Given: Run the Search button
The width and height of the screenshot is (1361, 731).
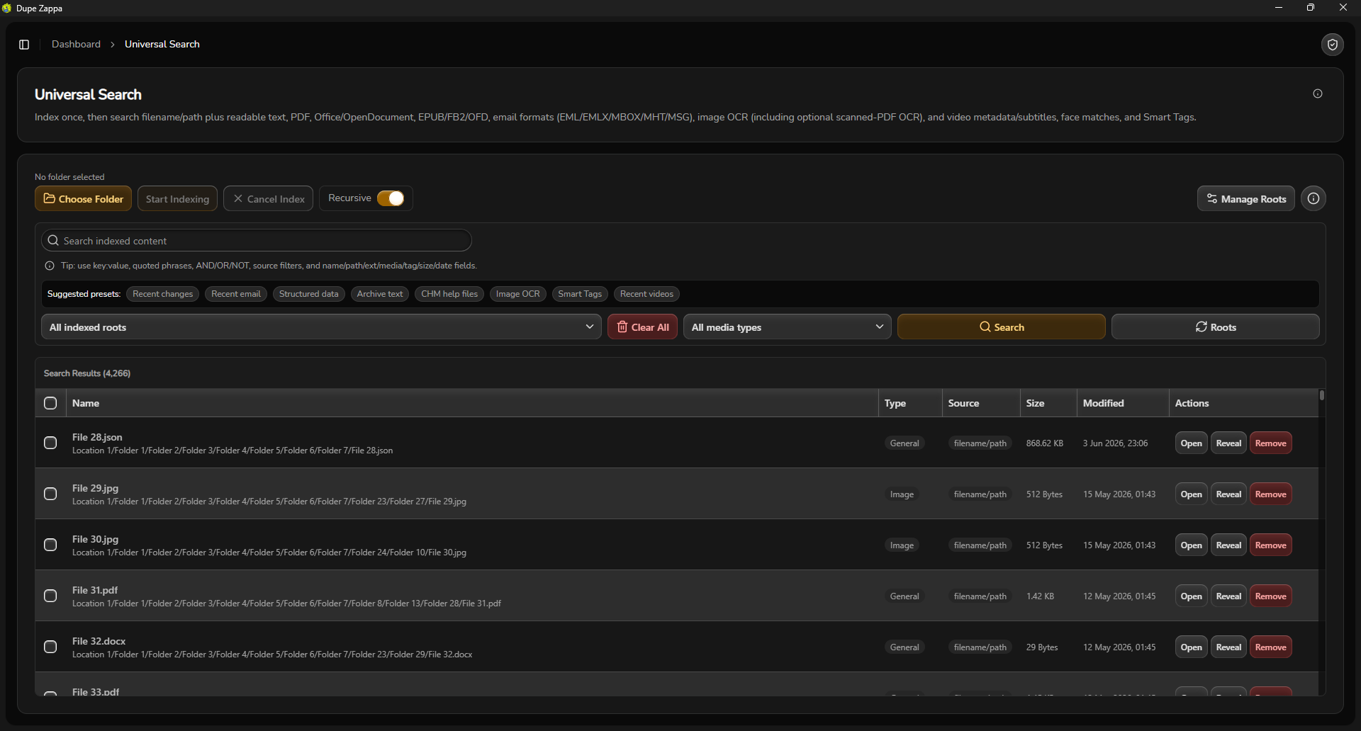Looking at the screenshot, I should click(1002, 327).
